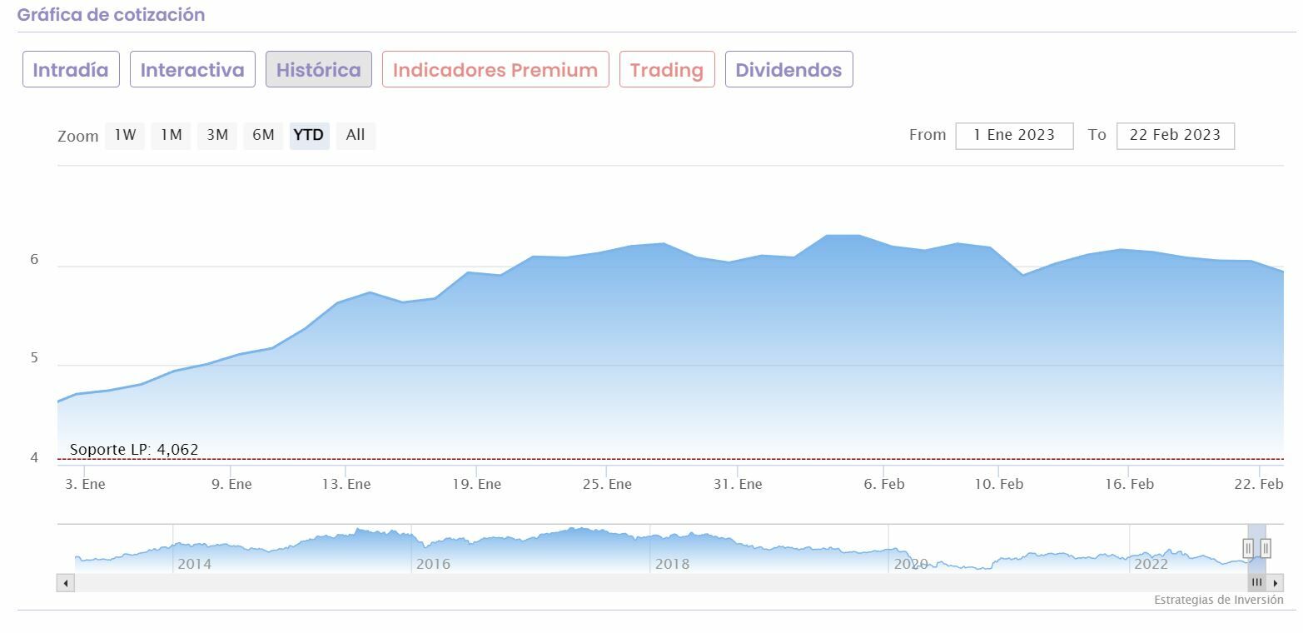
Task: Choose the 6M zoom range
Action: point(263,135)
